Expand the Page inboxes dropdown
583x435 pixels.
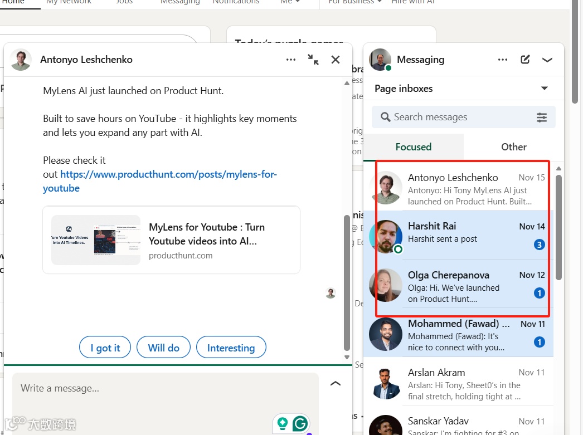click(x=545, y=89)
